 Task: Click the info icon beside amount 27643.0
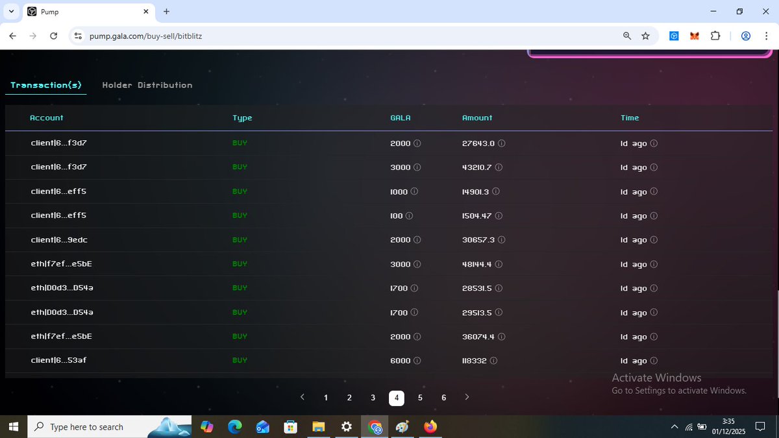[502, 143]
